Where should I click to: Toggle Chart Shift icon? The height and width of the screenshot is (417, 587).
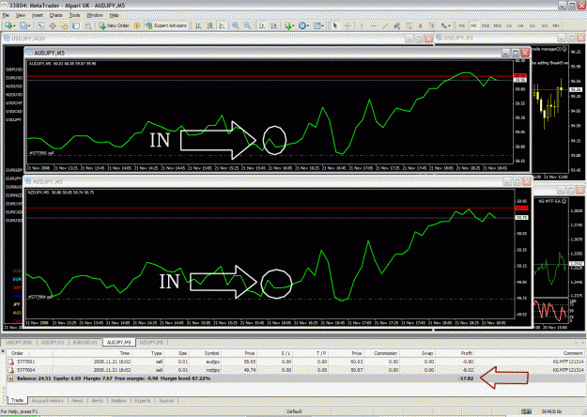tap(274, 25)
